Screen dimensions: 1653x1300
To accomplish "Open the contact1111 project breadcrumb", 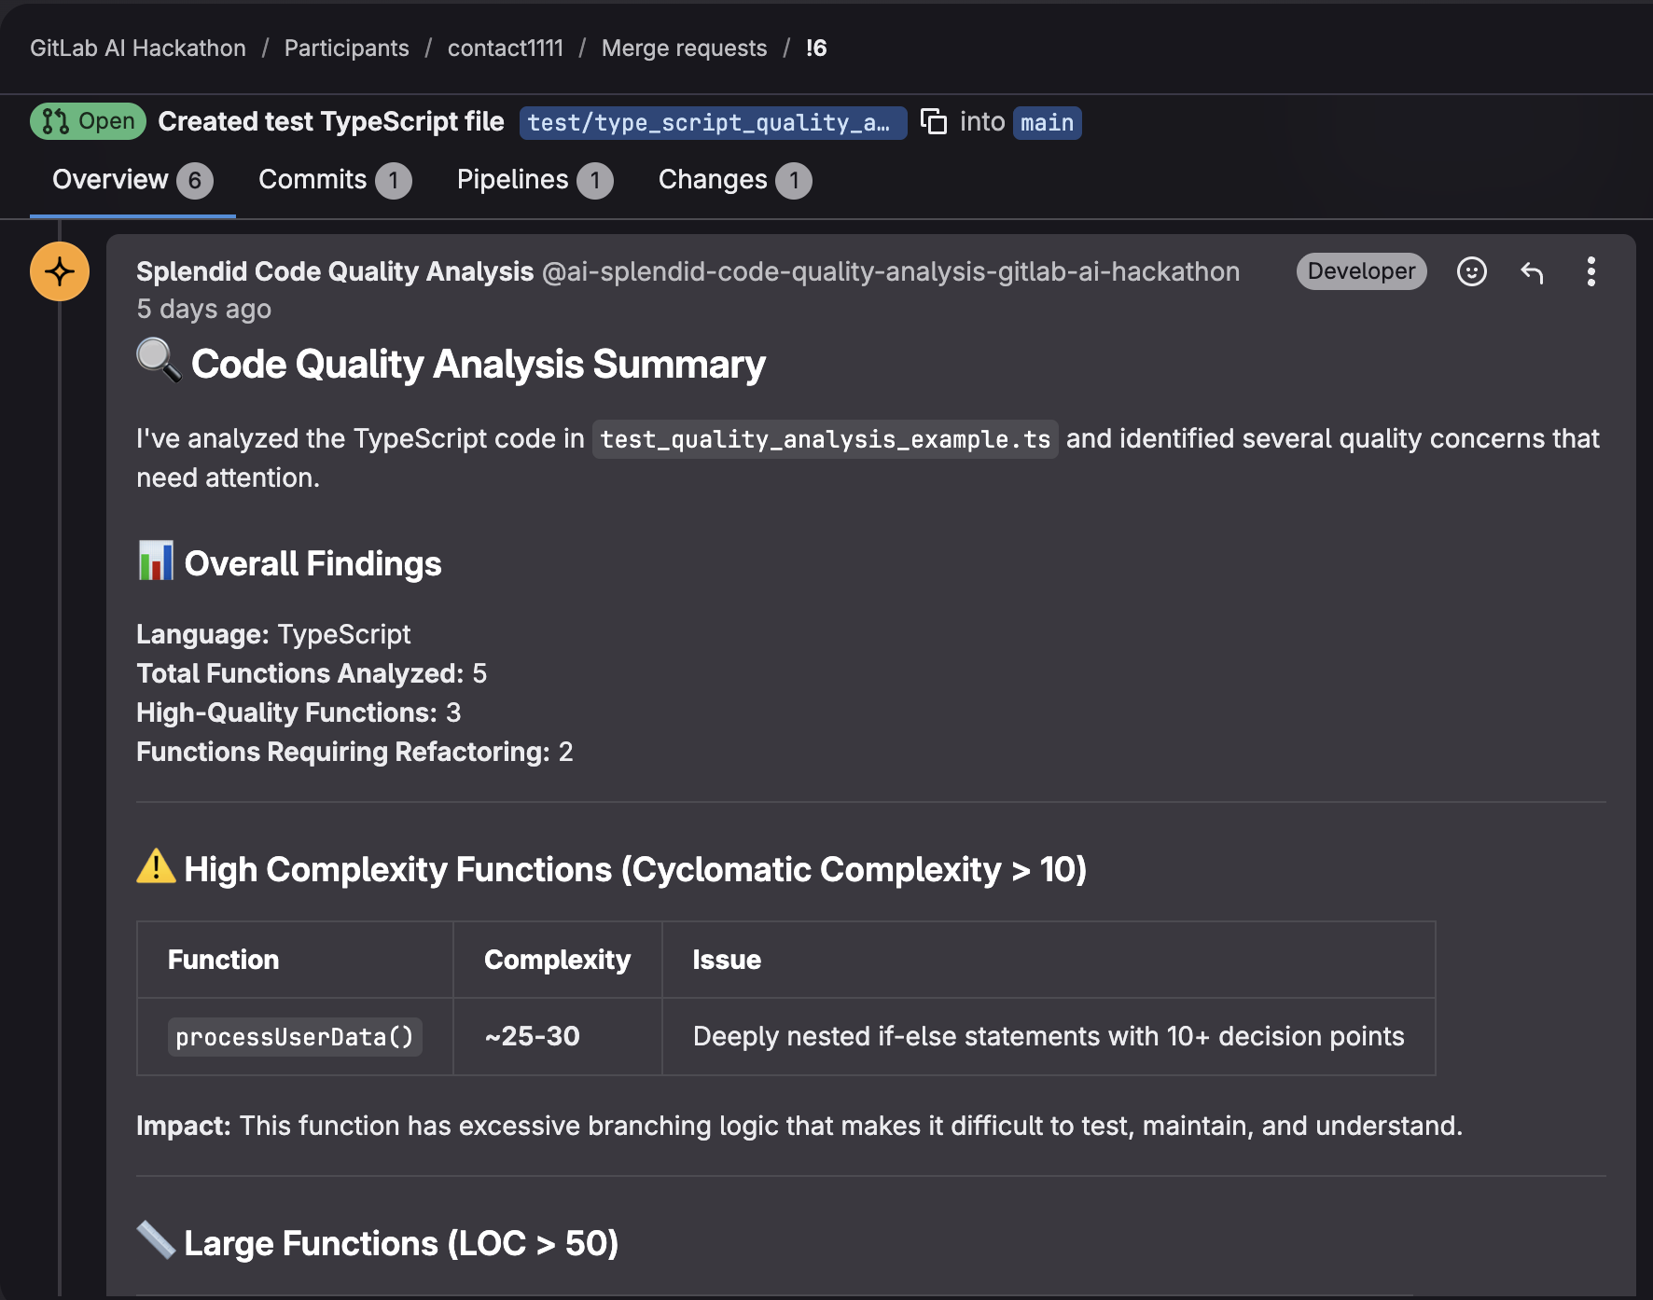I will [505, 48].
